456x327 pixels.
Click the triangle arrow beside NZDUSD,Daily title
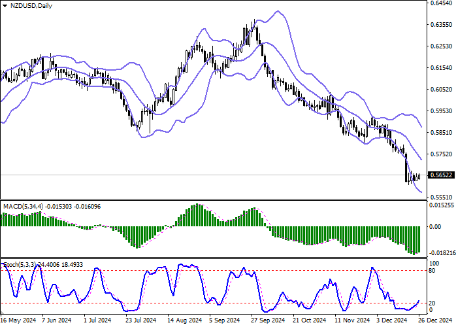pos(5,5)
